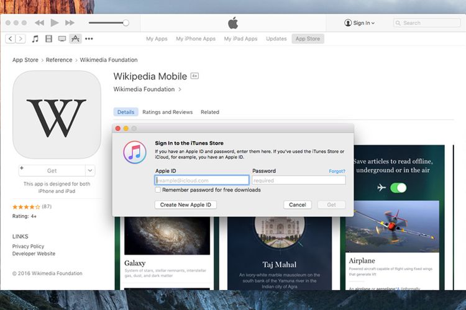Click the user account icon
This screenshot has width=466, height=310.
coord(348,23)
